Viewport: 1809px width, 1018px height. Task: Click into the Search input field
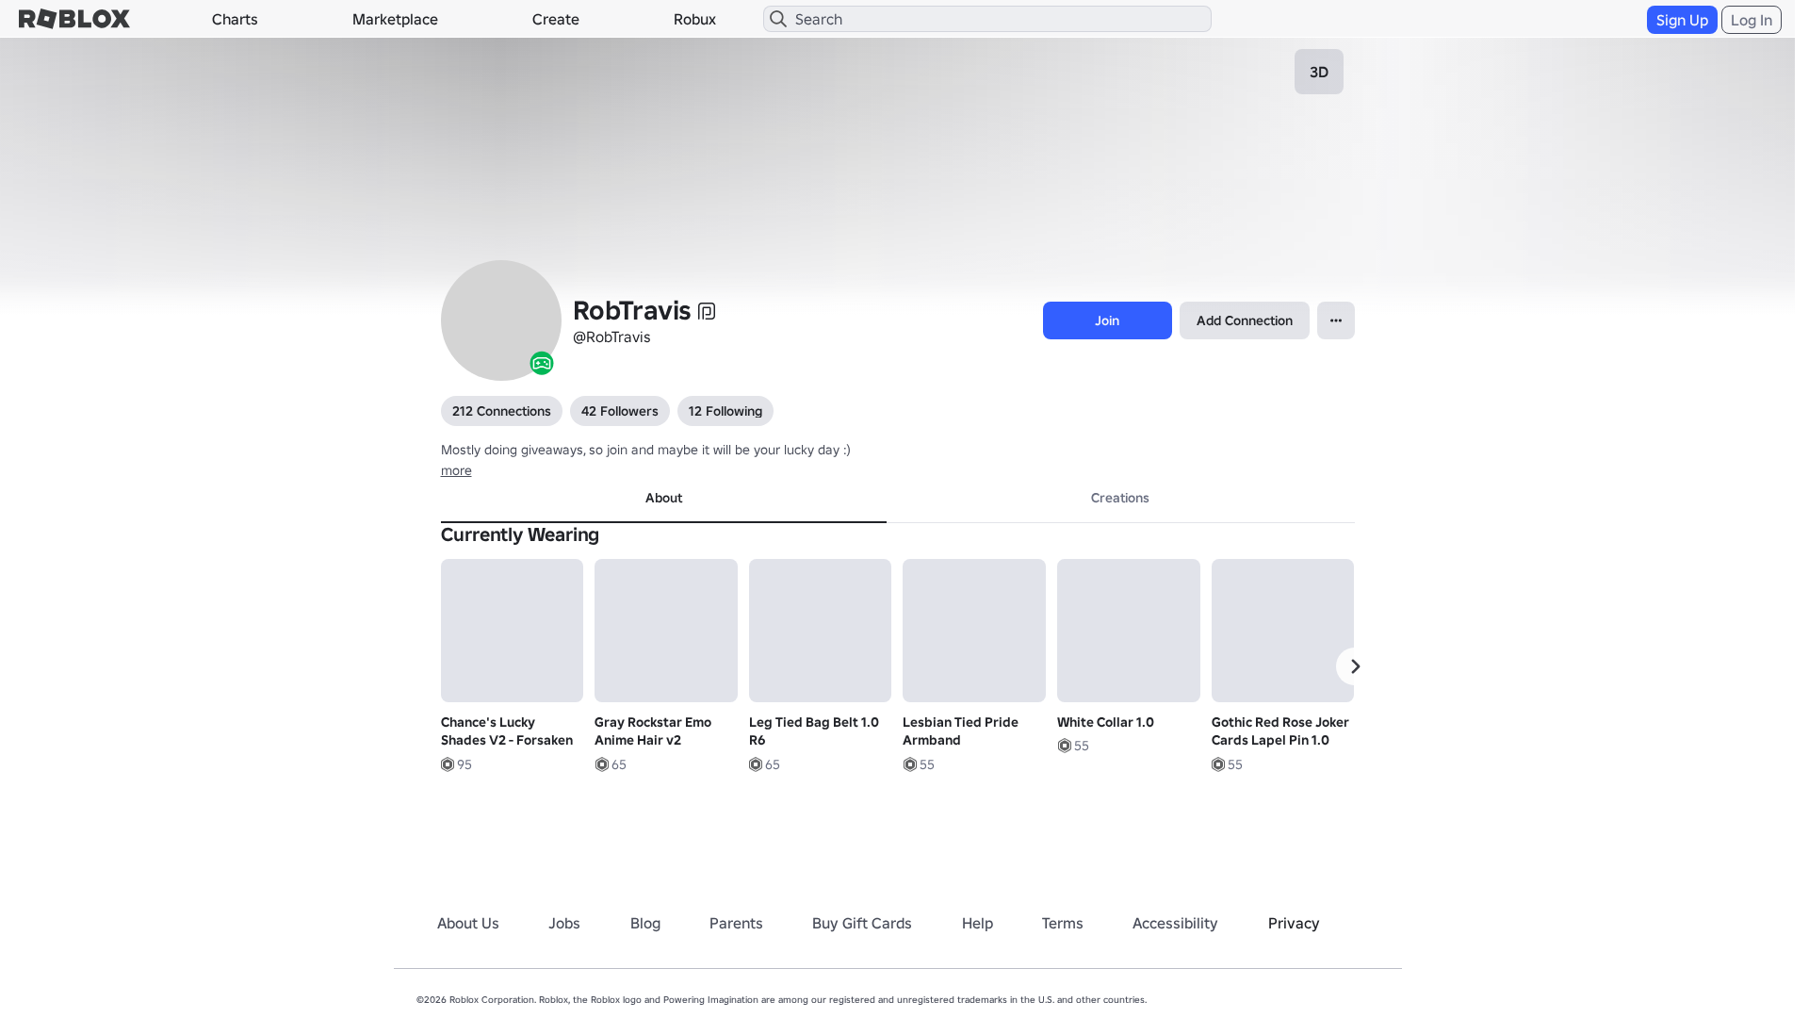pyautogui.click(x=987, y=19)
